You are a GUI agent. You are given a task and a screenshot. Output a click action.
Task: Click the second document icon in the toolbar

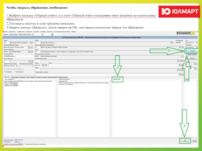point(42,34)
